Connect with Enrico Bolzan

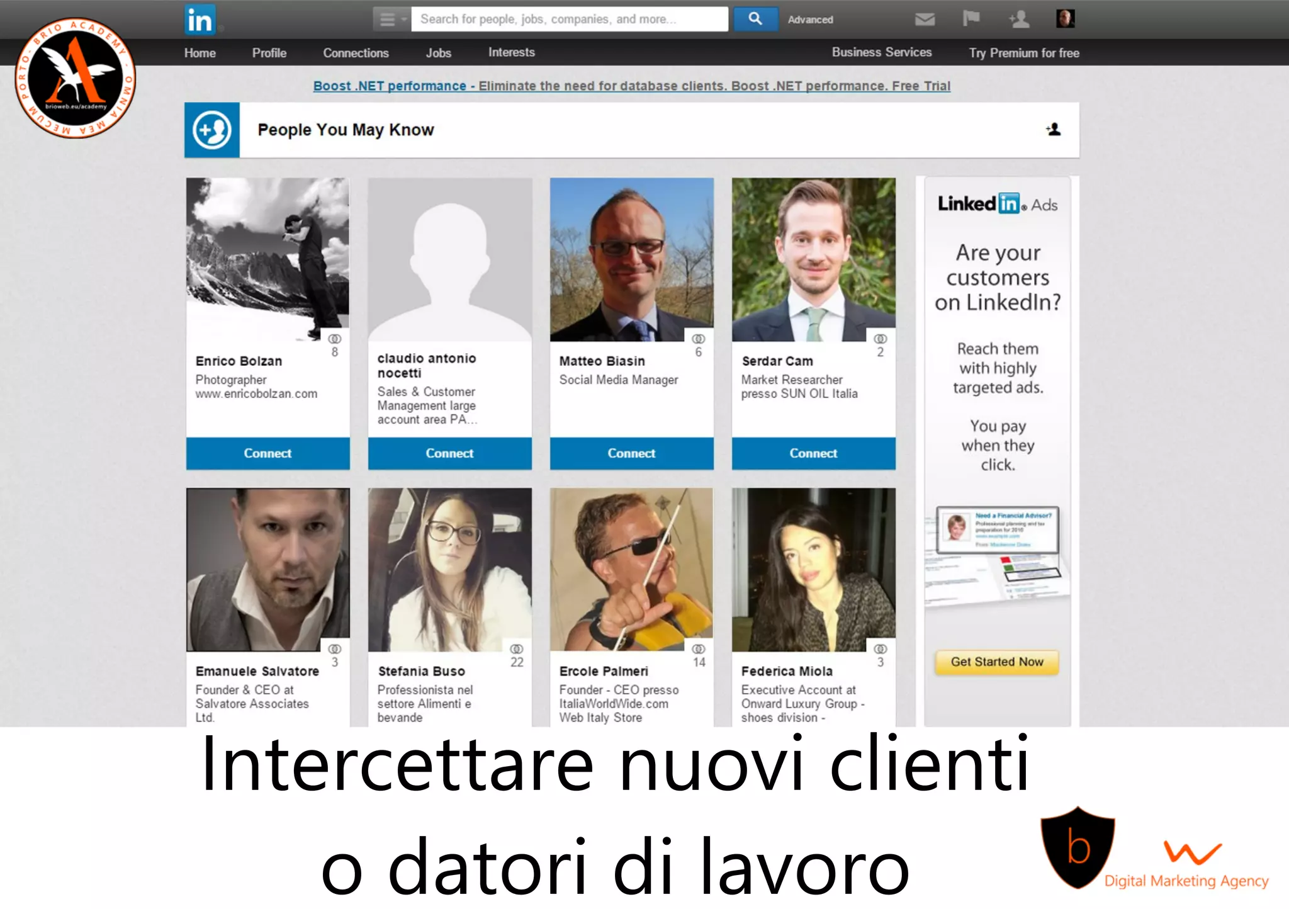(267, 453)
